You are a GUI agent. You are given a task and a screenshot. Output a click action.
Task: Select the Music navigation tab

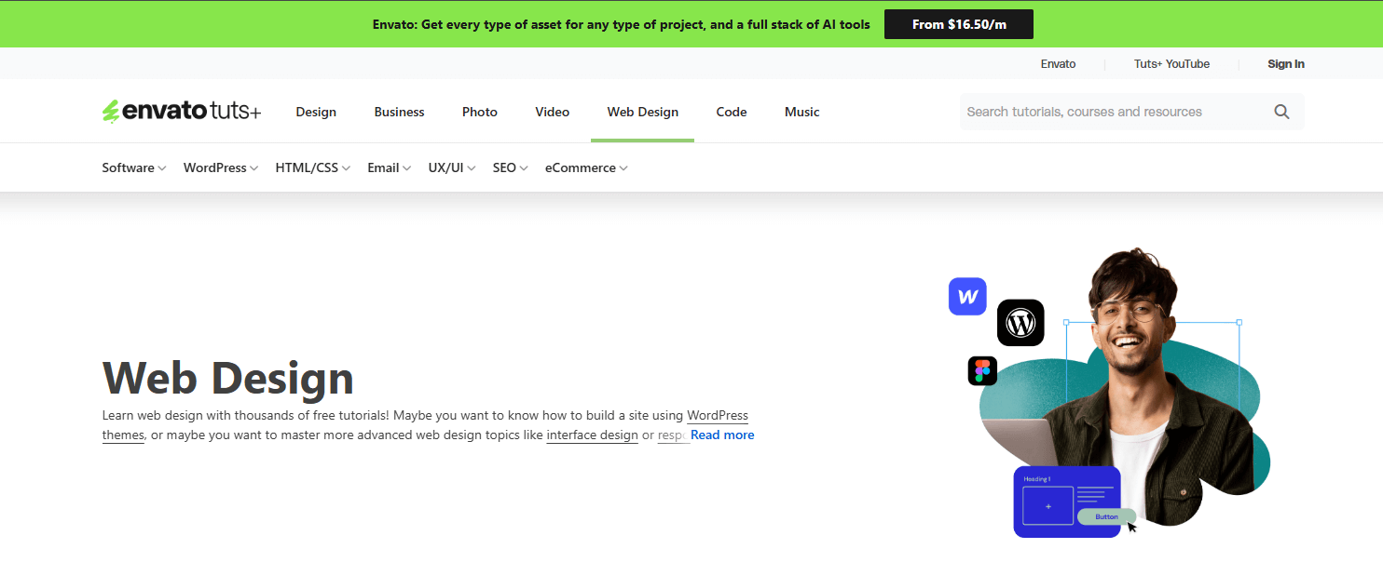[801, 111]
